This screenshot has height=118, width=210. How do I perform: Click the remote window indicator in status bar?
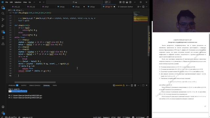[2, 117]
